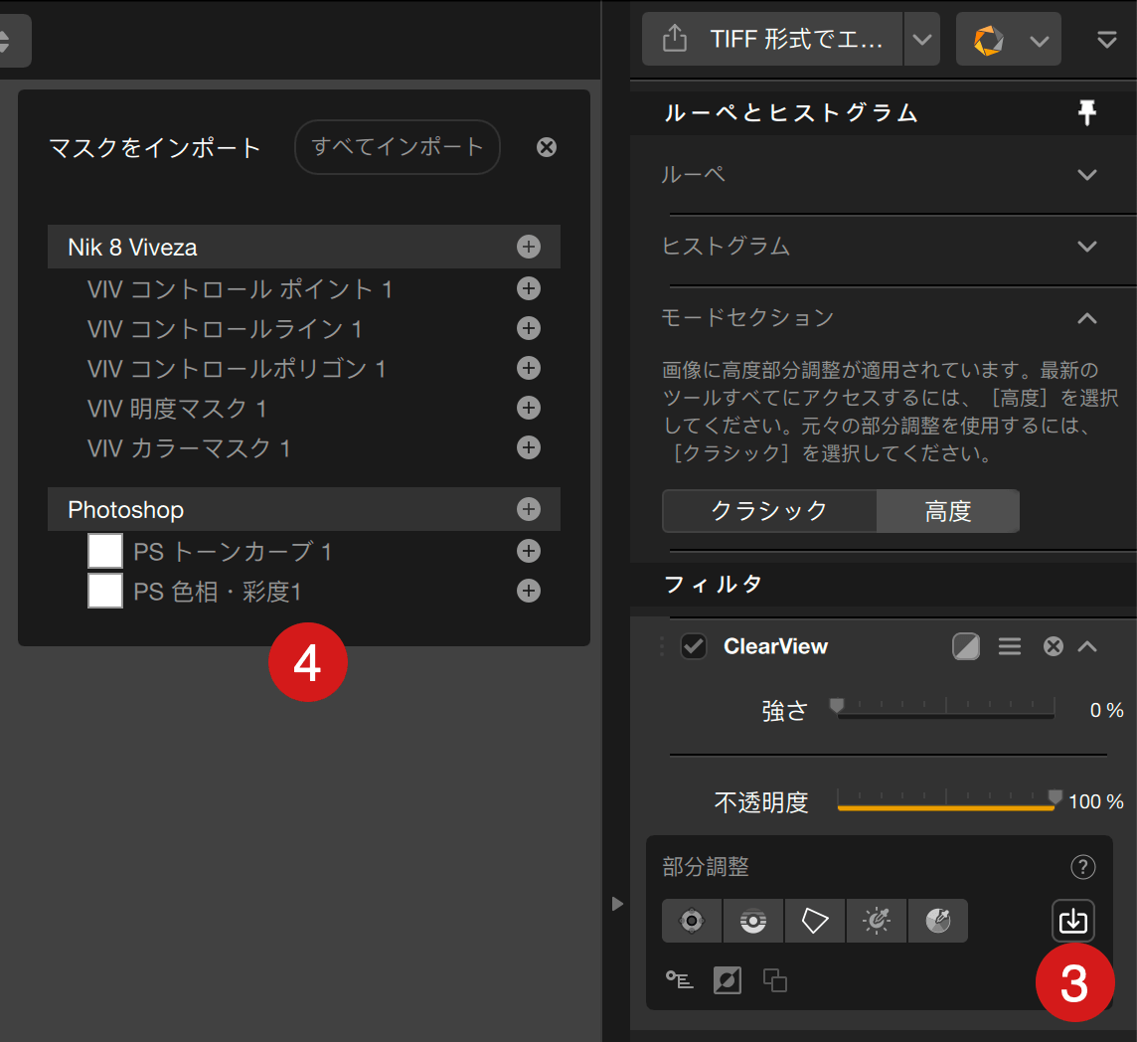Select the VIV カラーマスク 1 row
Viewport: 1137px width, 1042px height.
[x=304, y=447]
